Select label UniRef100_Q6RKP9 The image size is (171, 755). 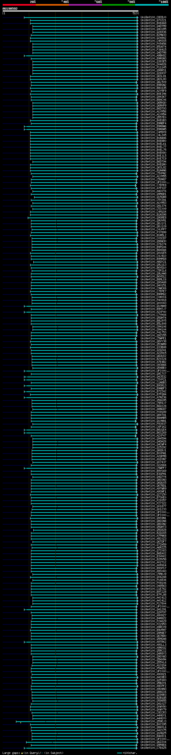click(x=153, y=106)
